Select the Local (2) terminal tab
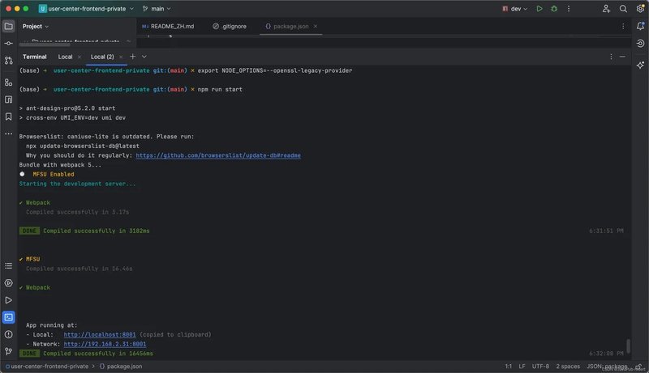The height and width of the screenshot is (373, 649). (102, 57)
